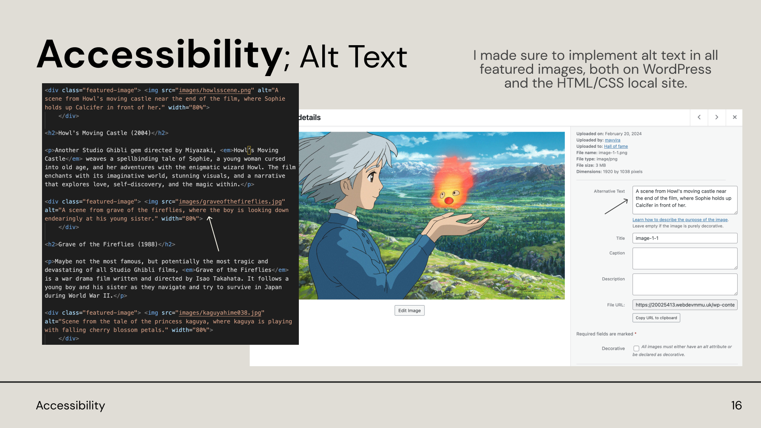
Task: Click the images/graveofthefireflies.jpg path in code
Action: [x=230, y=202]
